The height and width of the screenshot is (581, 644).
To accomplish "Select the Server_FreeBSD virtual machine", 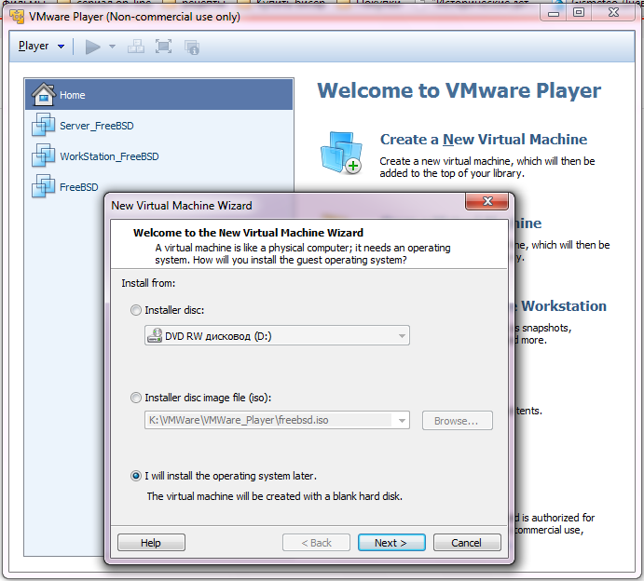I will pyautogui.click(x=159, y=126).
